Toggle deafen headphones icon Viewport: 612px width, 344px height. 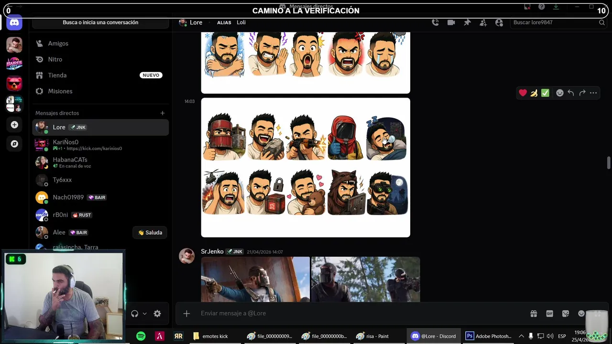coord(134,313)
